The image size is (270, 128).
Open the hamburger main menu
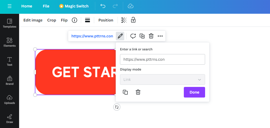[x=10, y=6]
